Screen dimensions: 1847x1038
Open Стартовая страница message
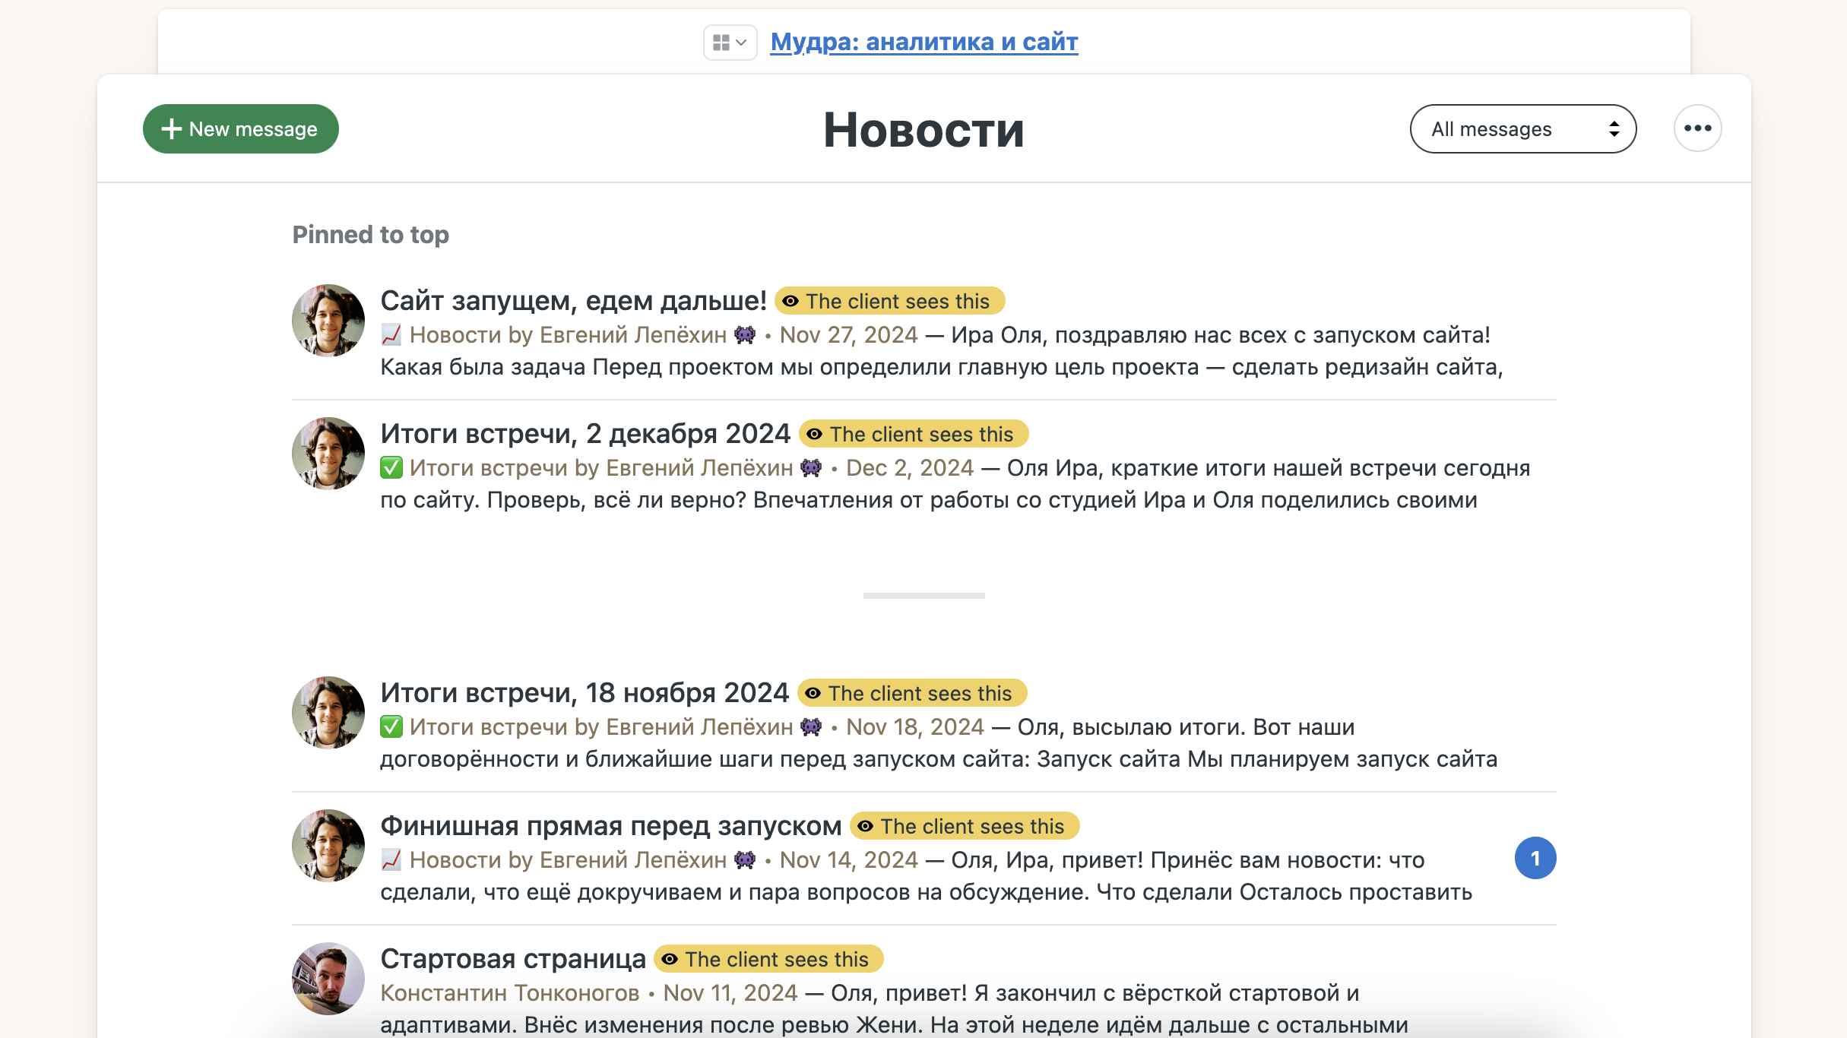click(x=513, y=959)
